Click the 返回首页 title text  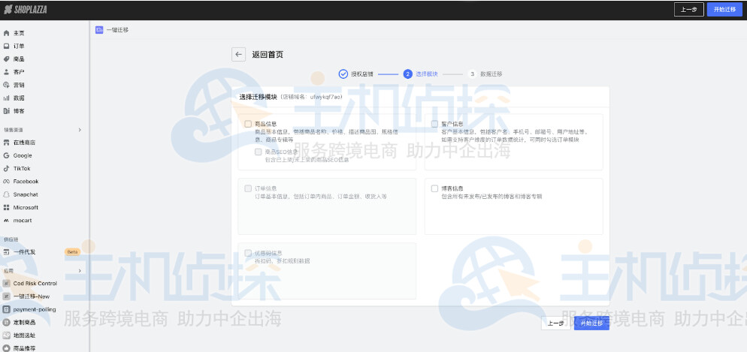(x=268, y=55)
